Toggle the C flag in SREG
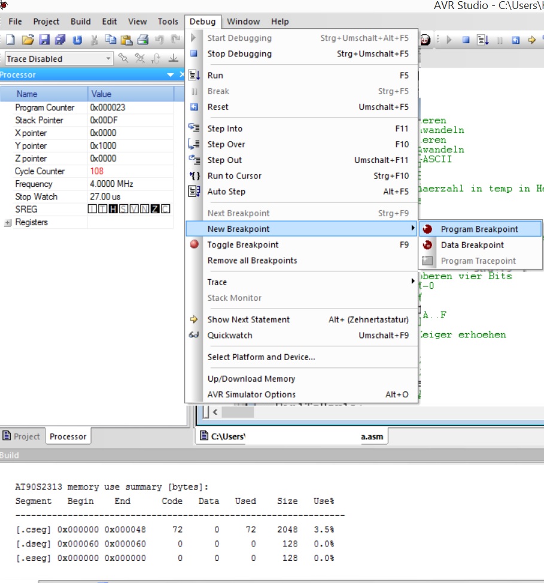Screen dimensions: 544x583 (x=166, y=209)
